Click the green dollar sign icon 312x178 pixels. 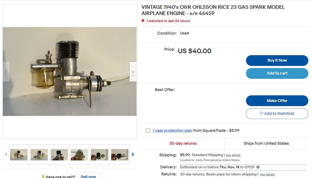click(43, 176)
